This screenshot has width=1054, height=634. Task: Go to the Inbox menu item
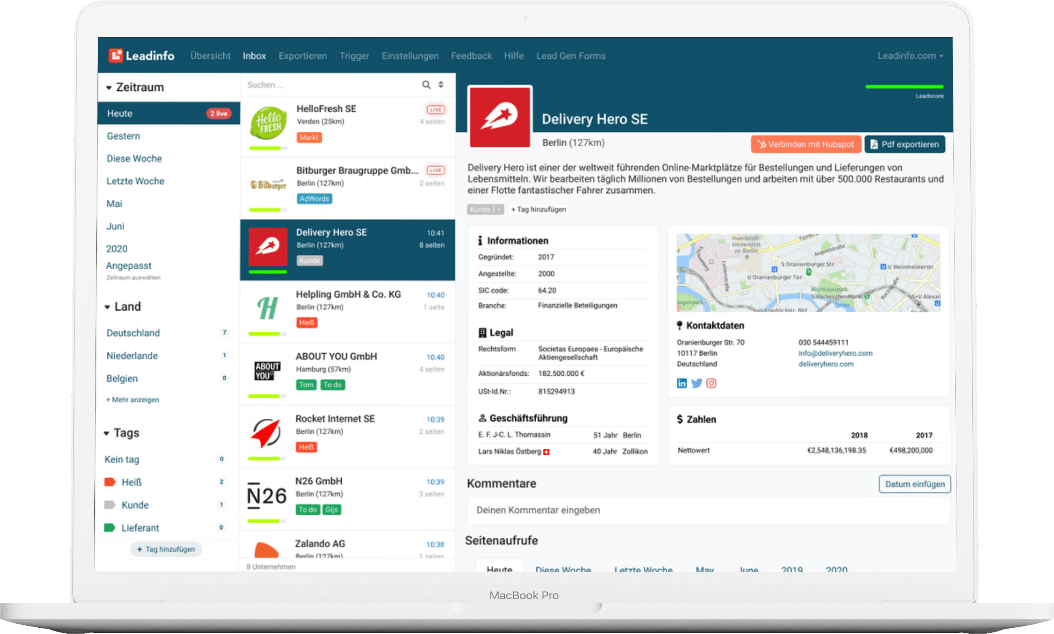(x=255, y=56)
